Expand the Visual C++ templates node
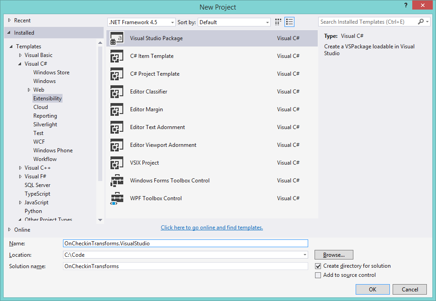Image resolution: width=436 pixels, height=301 pixels. [x=20, y=167]
